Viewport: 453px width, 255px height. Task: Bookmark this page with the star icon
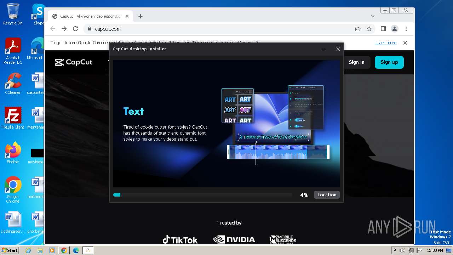point(369,29)
